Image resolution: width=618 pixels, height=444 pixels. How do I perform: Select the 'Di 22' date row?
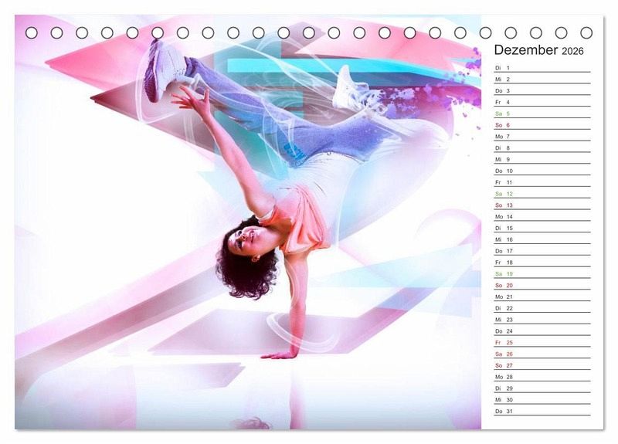542,307
